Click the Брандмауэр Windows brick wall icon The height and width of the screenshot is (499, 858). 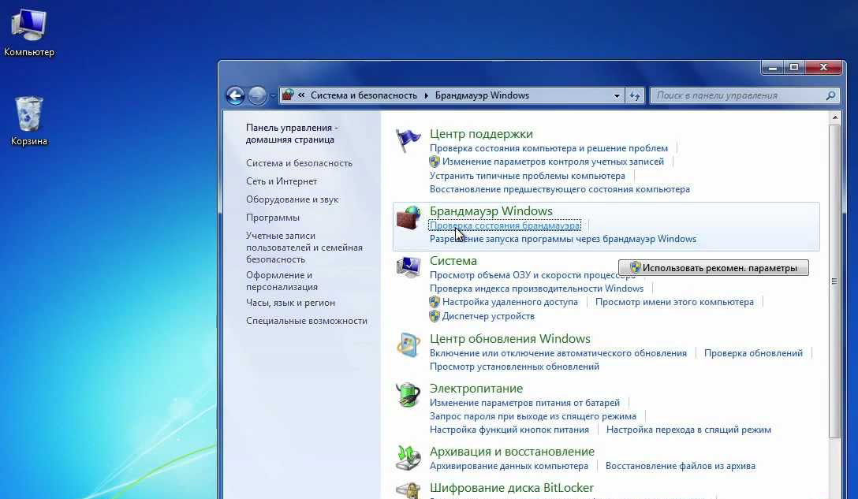tap(408, 218)
